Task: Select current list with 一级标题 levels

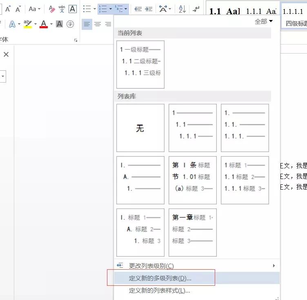Action: [x=140, y=65]
